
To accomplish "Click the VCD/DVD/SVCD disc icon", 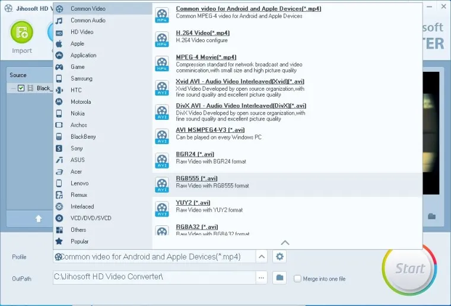I will pos(59,218).
